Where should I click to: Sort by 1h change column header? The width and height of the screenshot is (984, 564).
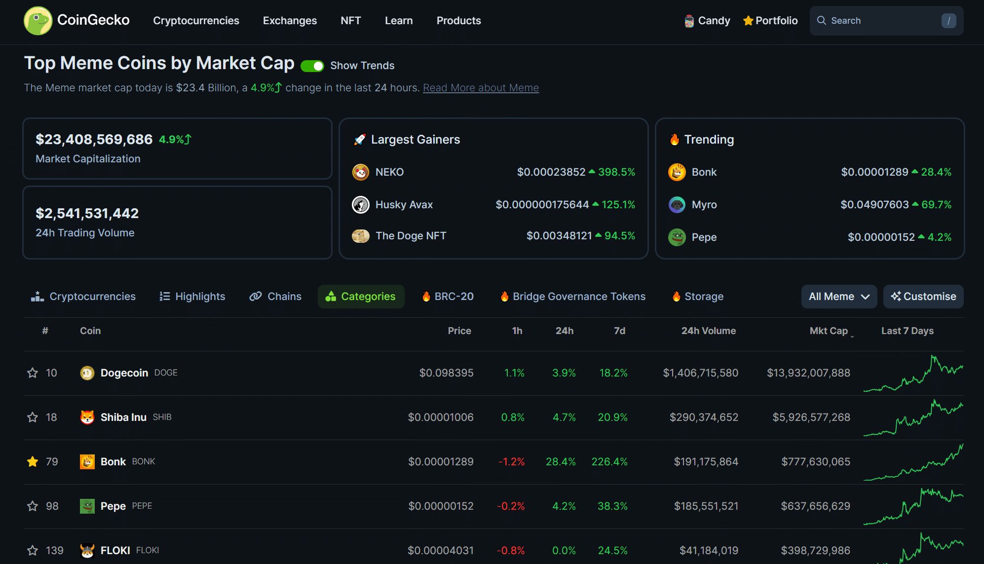click(517, 331)
